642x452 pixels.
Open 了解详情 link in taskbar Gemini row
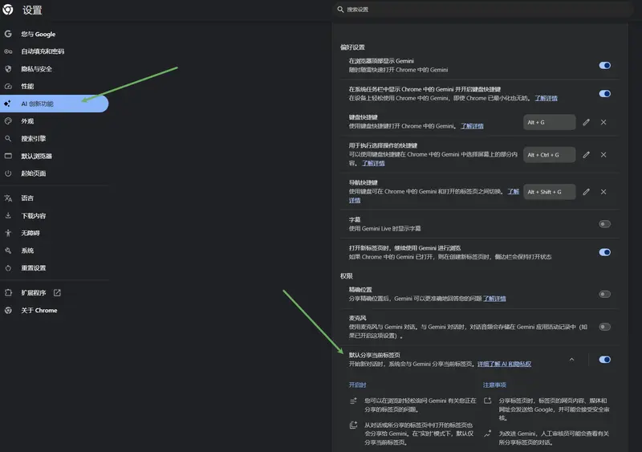click(x=546, y=99)
